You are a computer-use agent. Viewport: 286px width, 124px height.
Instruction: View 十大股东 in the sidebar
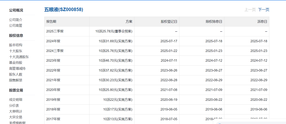pyautogui.click(x=16, y=51)
